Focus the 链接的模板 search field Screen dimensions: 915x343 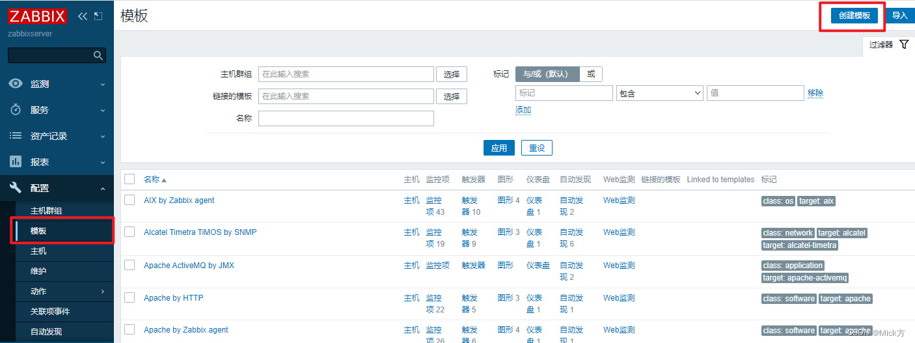tap(346, 96)
